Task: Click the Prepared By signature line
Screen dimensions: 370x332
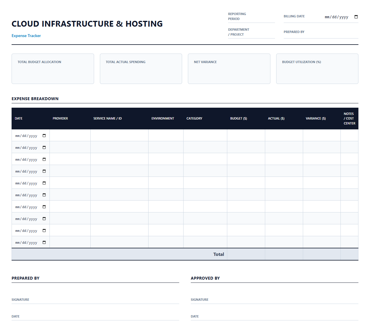Action: [95, 300]
